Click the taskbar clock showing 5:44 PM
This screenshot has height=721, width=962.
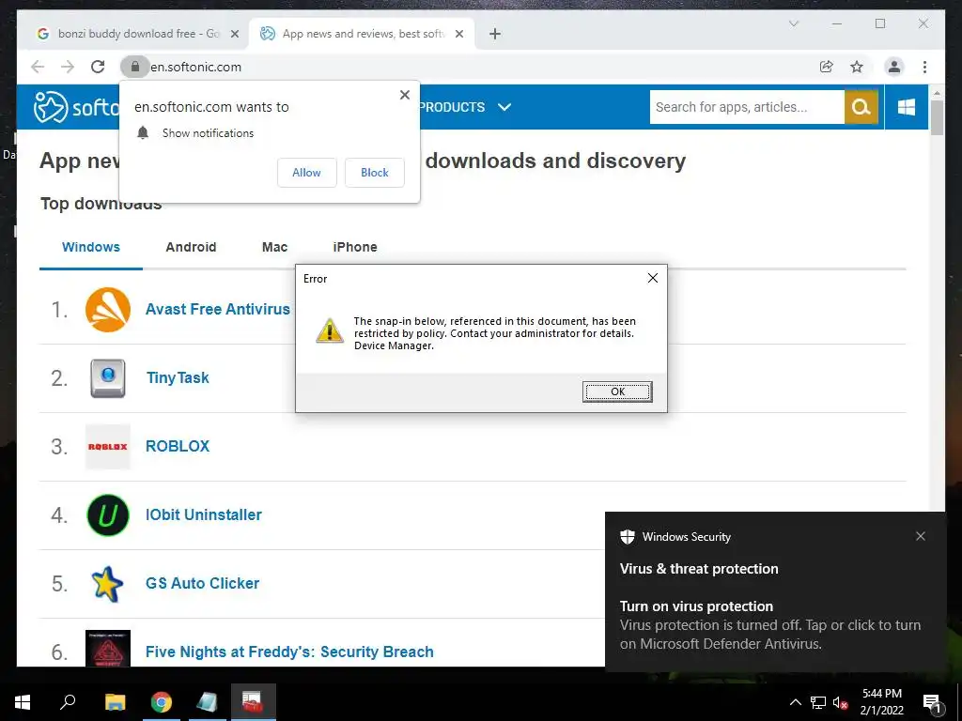point(881,702)
